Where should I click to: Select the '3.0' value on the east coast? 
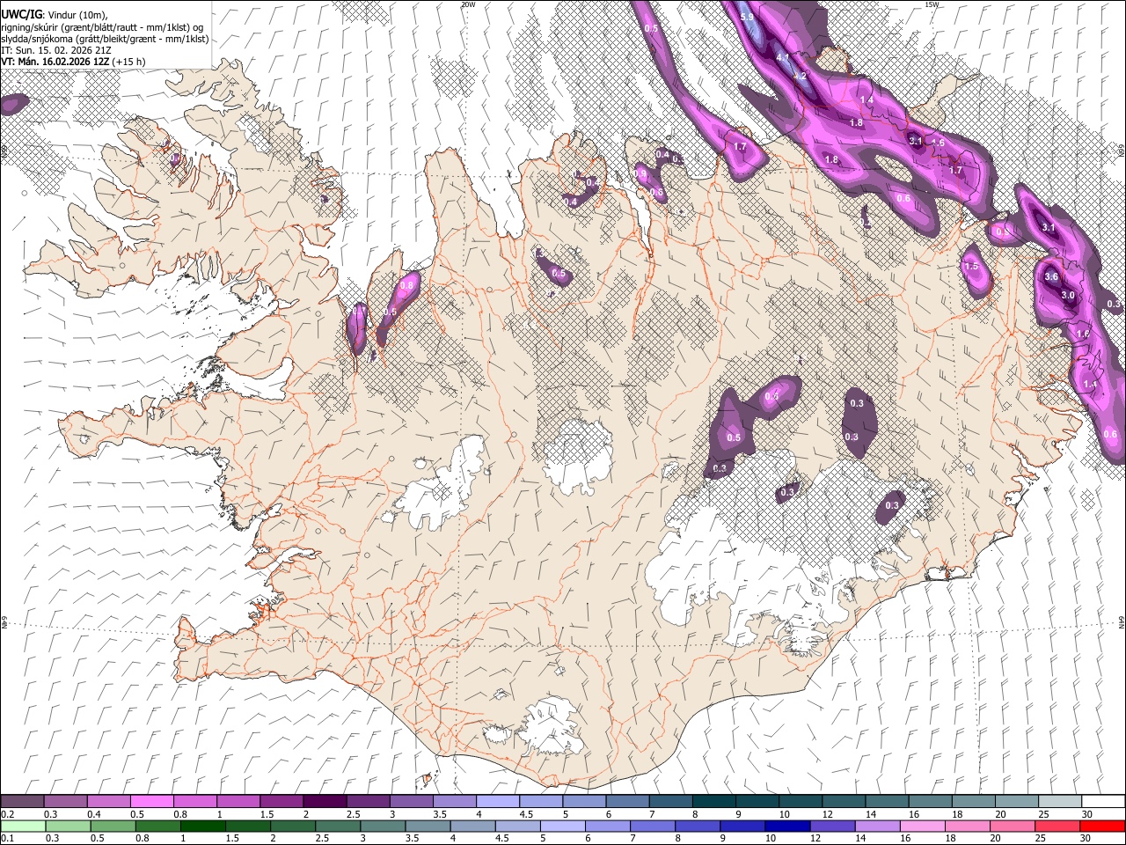pyautogui.click(x=1068, y=295)
